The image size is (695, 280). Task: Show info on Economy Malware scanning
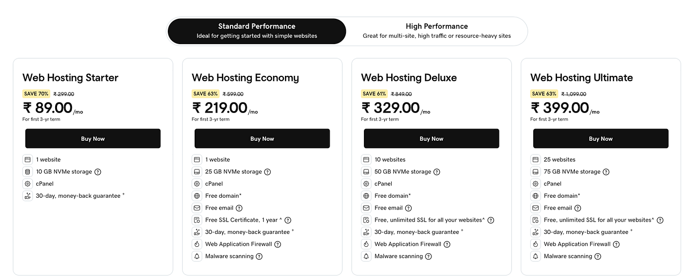point(259,256)
